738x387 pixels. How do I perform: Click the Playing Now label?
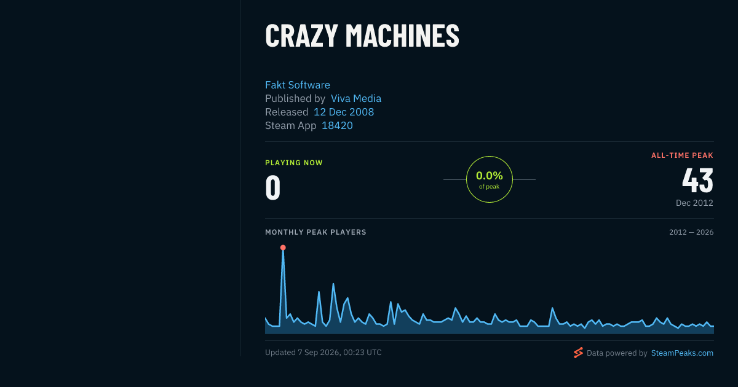tap(294, 163)
